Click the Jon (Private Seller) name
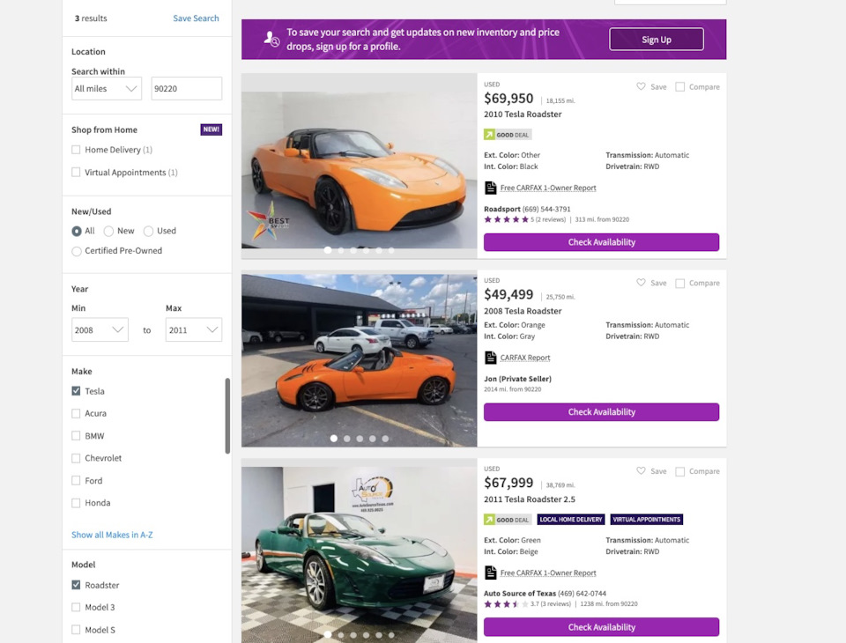 517,379
